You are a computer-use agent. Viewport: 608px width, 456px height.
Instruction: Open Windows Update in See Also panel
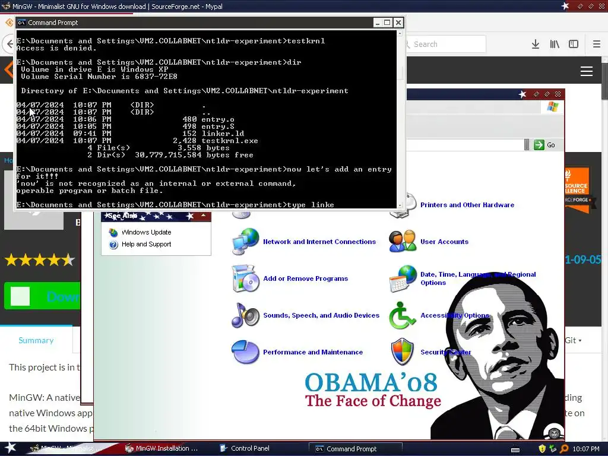click(x=146, y=232)
